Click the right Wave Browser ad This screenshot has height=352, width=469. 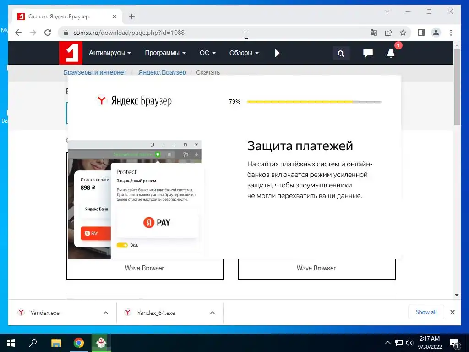tap(316, 269)
